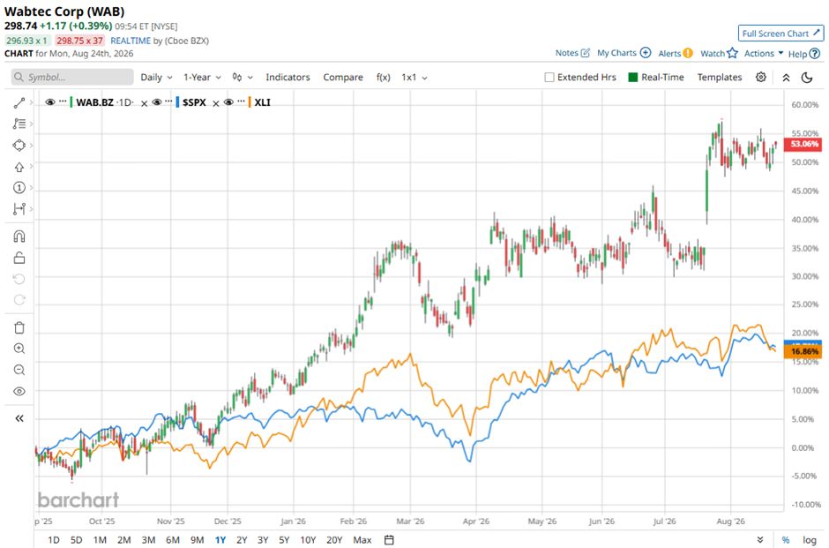The width and height of the screenshot is (829, 548).
Task: Click the Symbol search field
Action: [x=72, y=78]
